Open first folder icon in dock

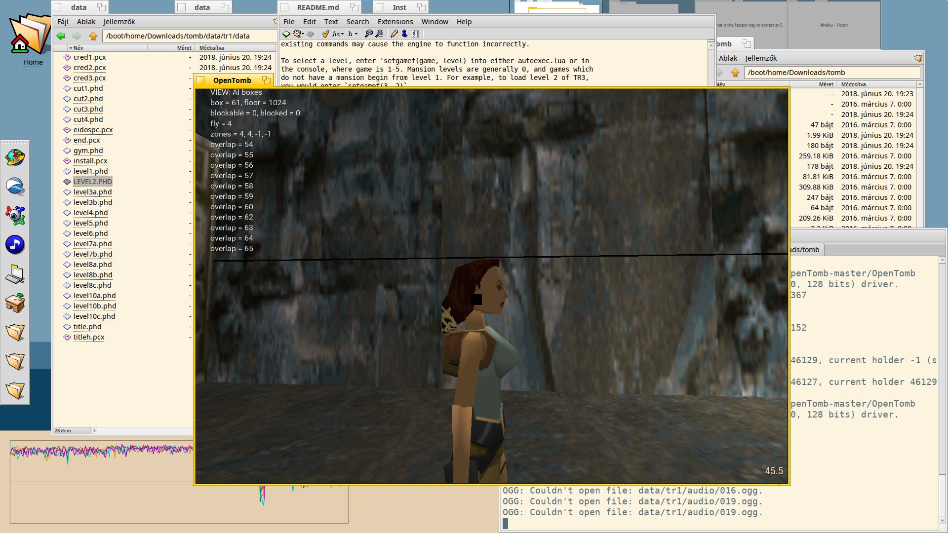15,332
